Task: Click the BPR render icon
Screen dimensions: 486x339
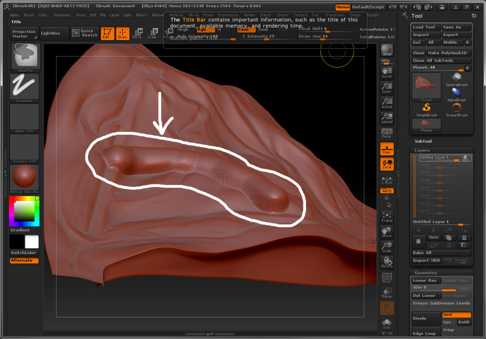Action: [387, 50]
